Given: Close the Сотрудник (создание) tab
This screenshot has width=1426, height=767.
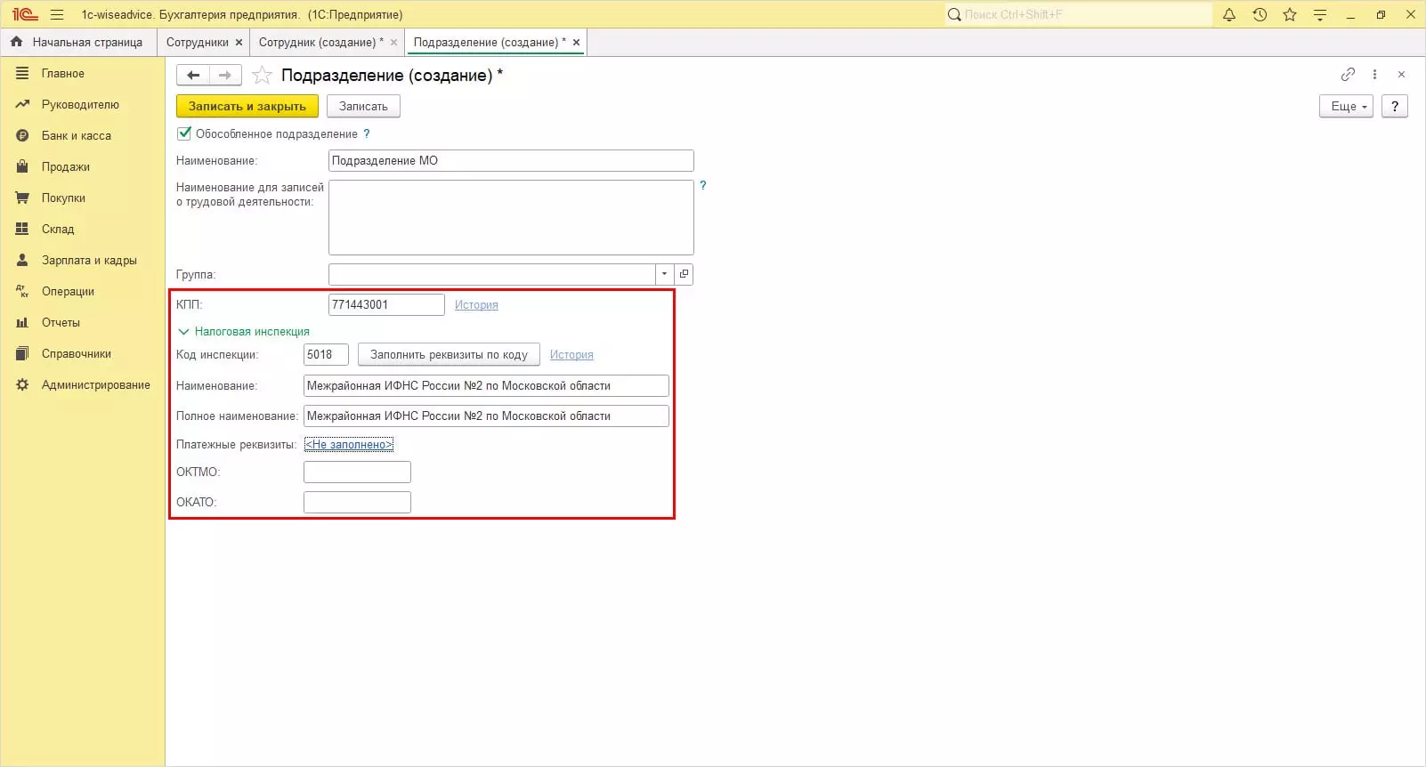Looking at the screenshot, I should (x=393, y=42).
